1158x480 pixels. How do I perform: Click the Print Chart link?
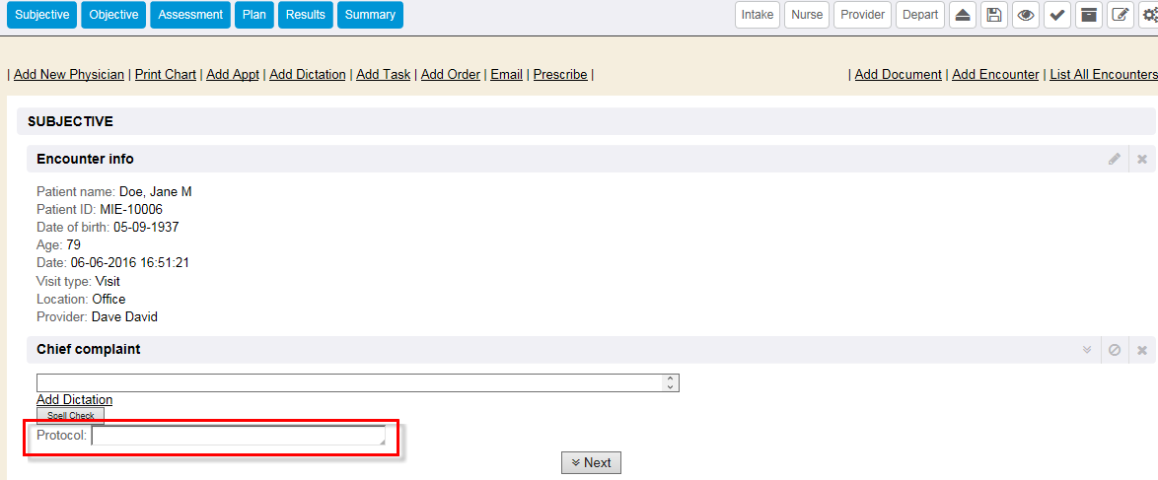coord(166,75)
